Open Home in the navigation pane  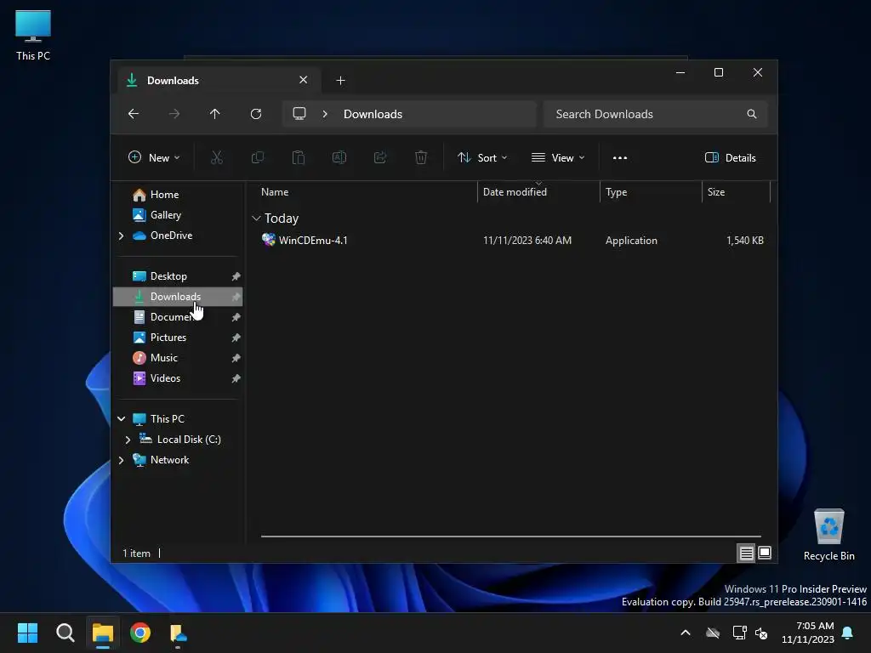click(164, 195)
